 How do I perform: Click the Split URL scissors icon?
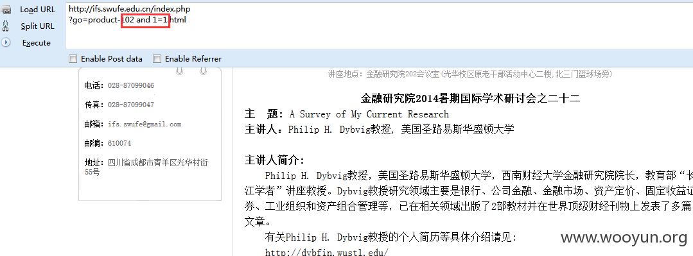(x=6, y=26)
